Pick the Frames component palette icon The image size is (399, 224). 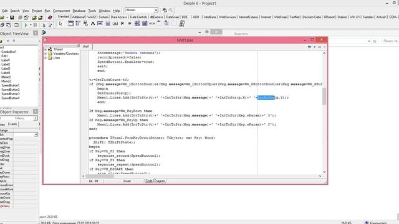click(x=70, y=24)
